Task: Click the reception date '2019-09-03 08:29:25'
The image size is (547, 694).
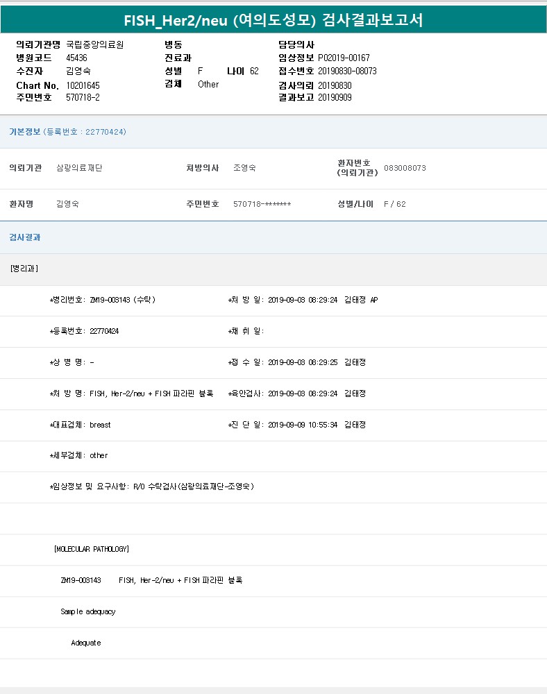Action: [303, 362]
